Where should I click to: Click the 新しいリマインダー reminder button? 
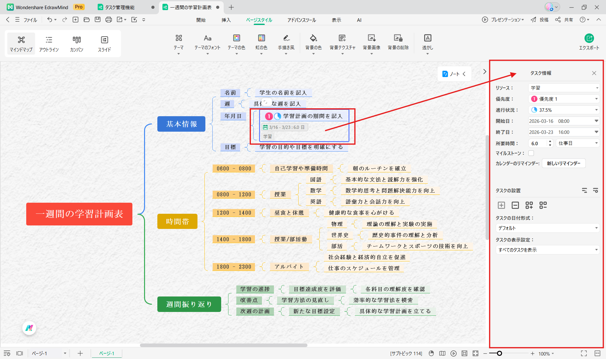click(564, 163)
